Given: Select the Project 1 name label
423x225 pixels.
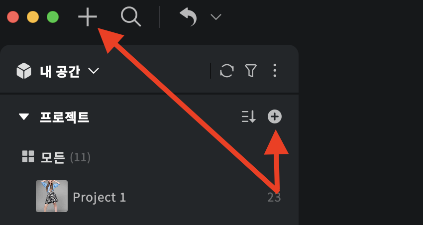Looking at the screenshot, I should [99, 198].
